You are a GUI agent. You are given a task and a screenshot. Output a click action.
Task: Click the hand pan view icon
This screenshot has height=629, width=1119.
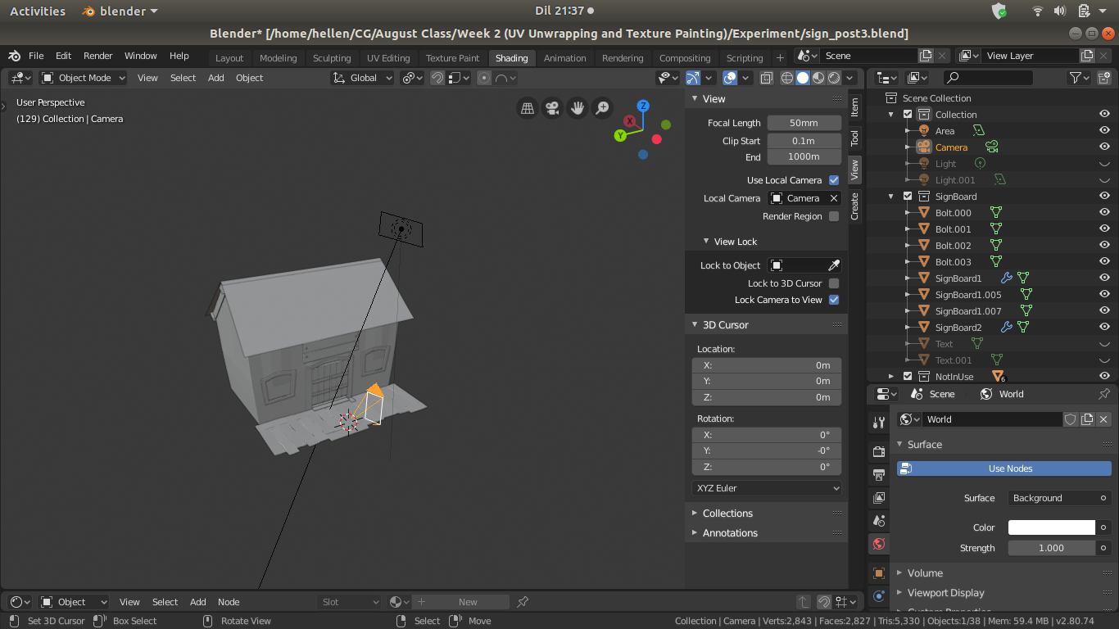[x=578, y=108]
